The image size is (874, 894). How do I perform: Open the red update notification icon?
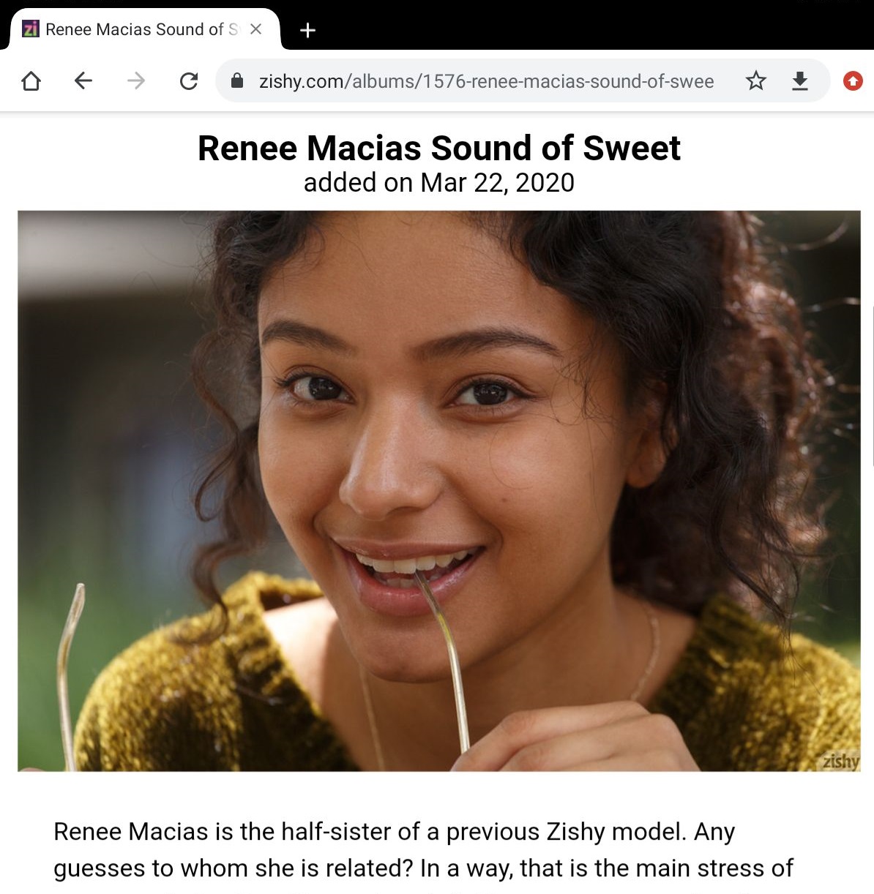(853, 80)
